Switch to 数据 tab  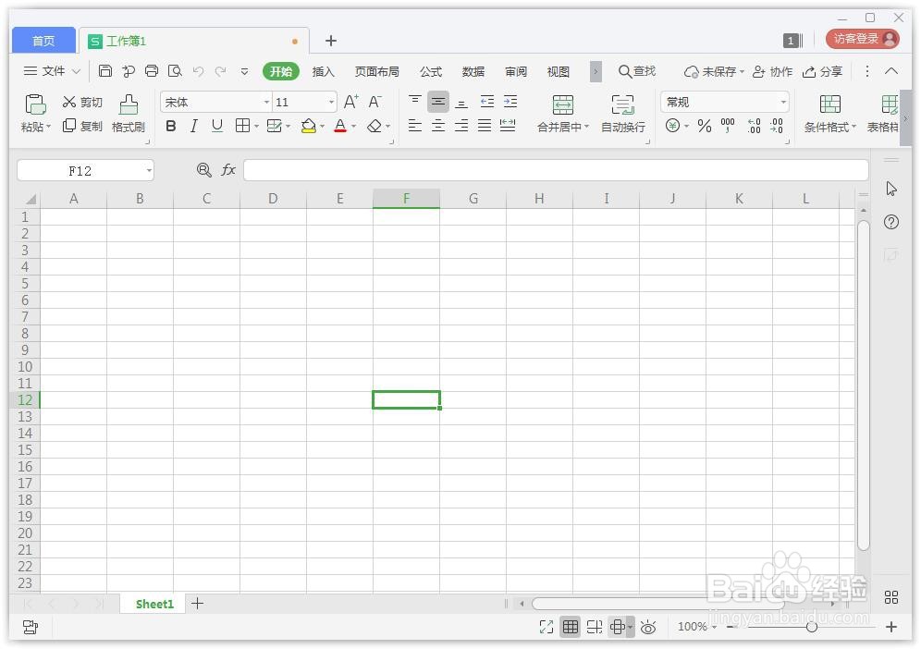(x=473, y=71)
